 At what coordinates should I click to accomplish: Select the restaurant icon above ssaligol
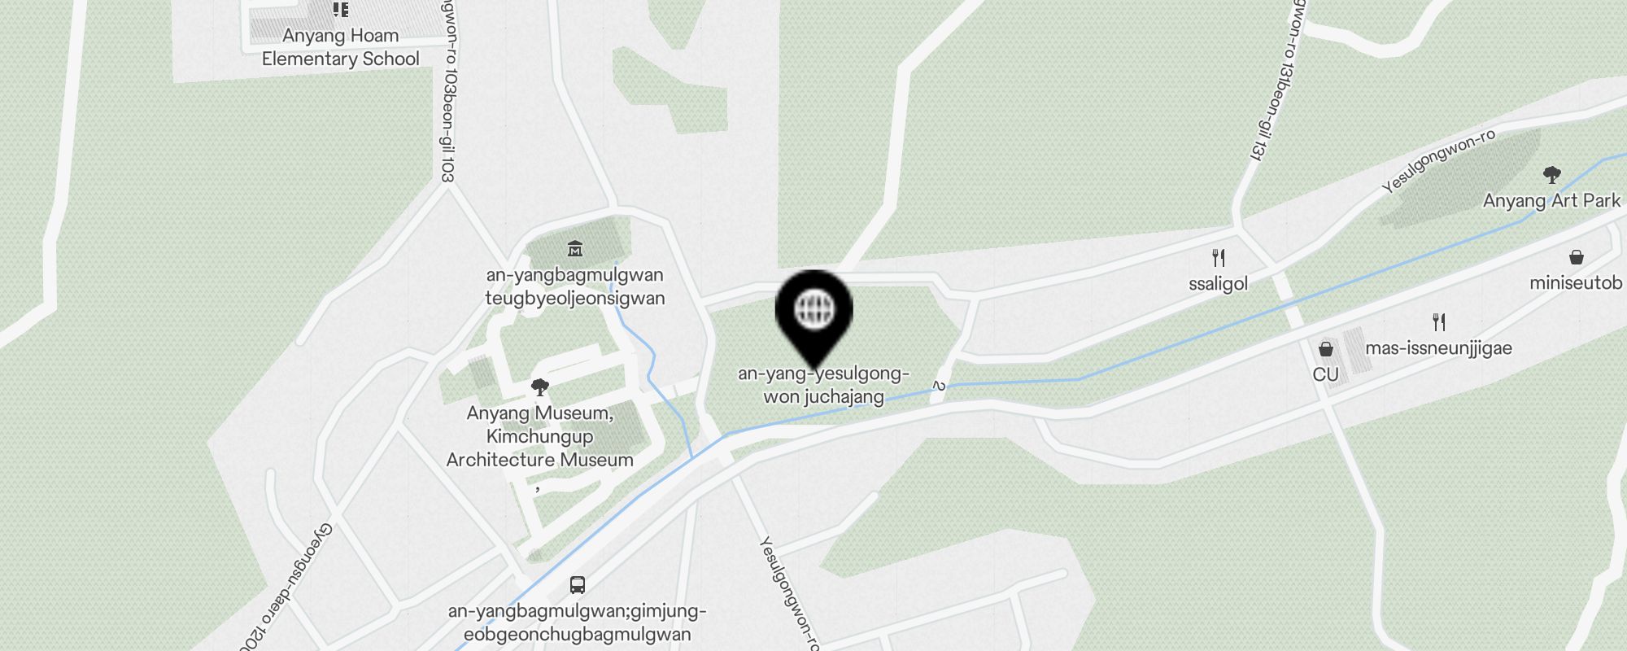pyautogui.click(x=1219, y=258)
